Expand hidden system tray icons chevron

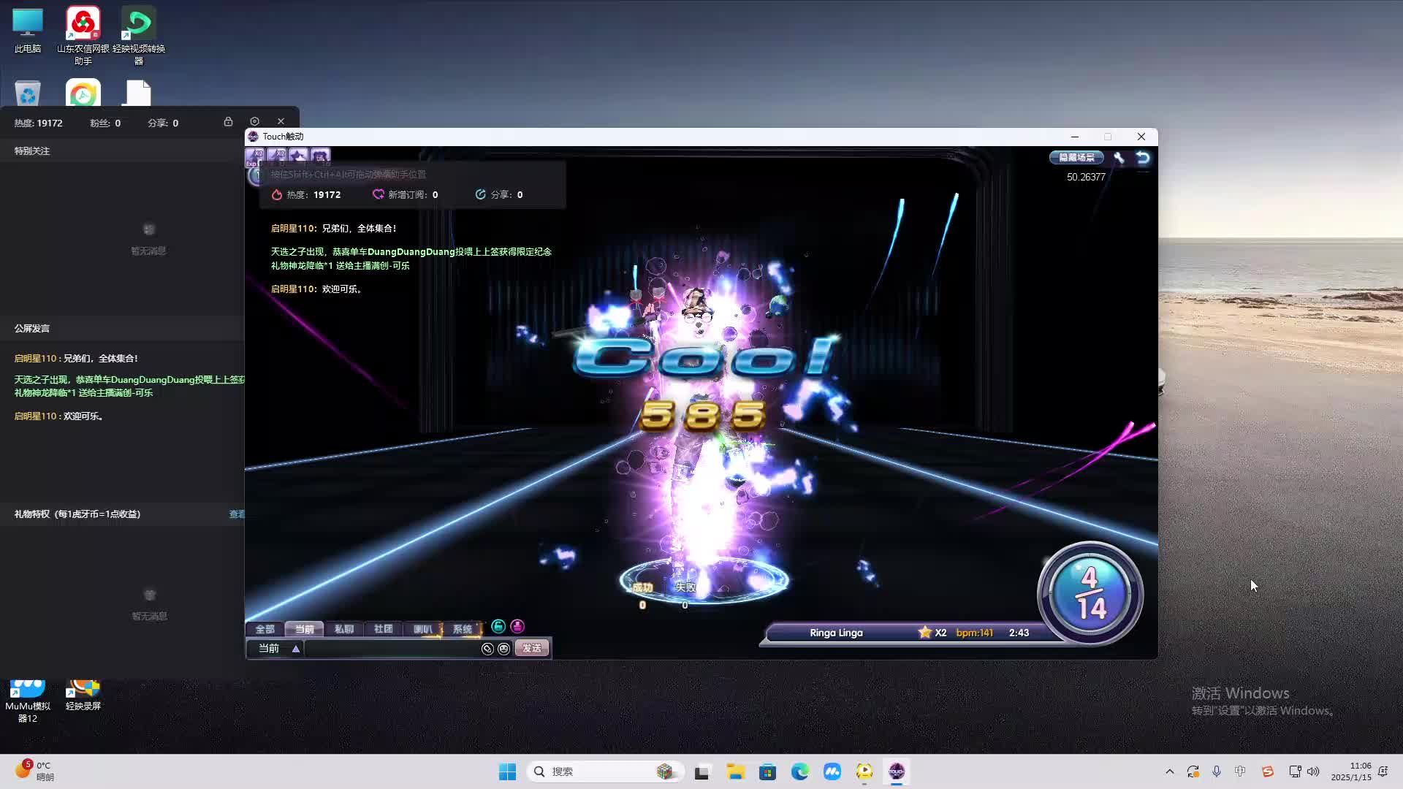point(1169,771)
